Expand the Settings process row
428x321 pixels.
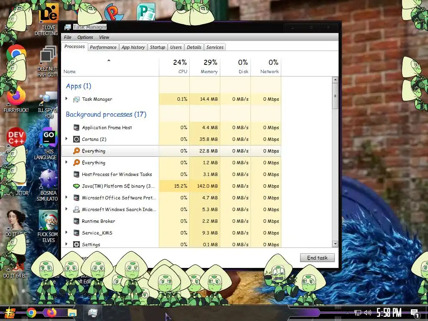[66, 244]
